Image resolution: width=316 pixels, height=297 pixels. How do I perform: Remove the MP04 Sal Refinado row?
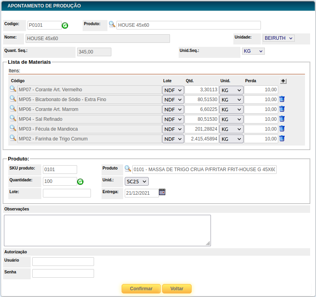(x=282, y=119)
